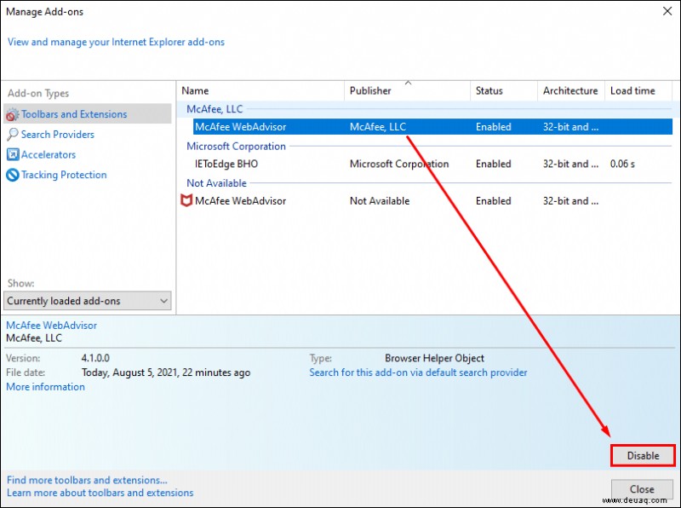Select Accelerators add-on type
The height and width of the screenshot is (508, 681).
tap(49, 154)
